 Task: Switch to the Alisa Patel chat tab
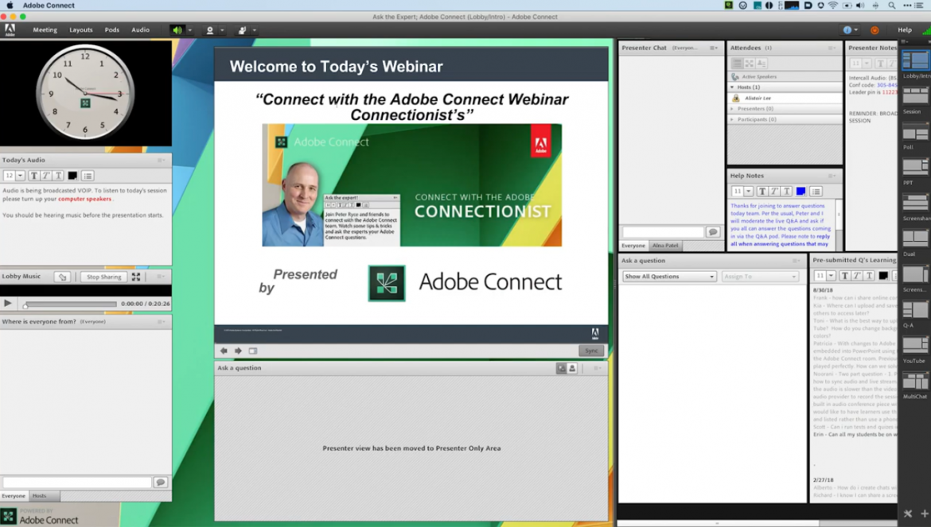point(667,246)
